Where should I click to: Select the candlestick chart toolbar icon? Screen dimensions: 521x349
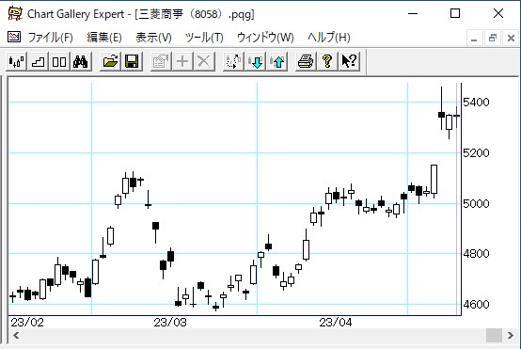coord(17,61)
